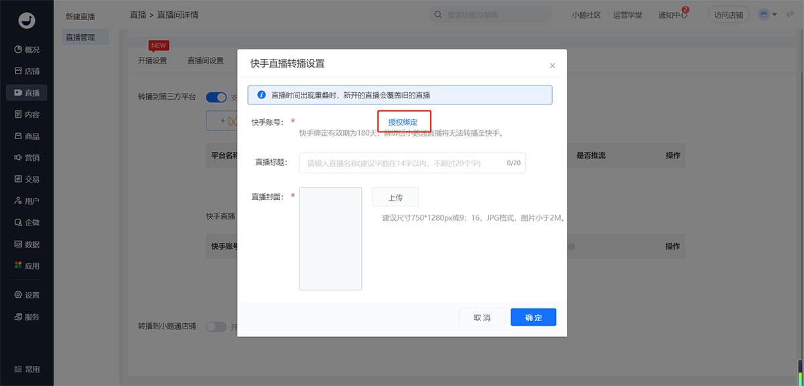Open 应用 (Apps) in the sidebar
The height and width of the screenshot is (386, 804).
click(27, 266)
